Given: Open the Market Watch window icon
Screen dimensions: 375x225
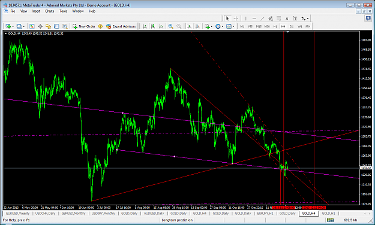Looking at the screenshot, I should 32,26.
